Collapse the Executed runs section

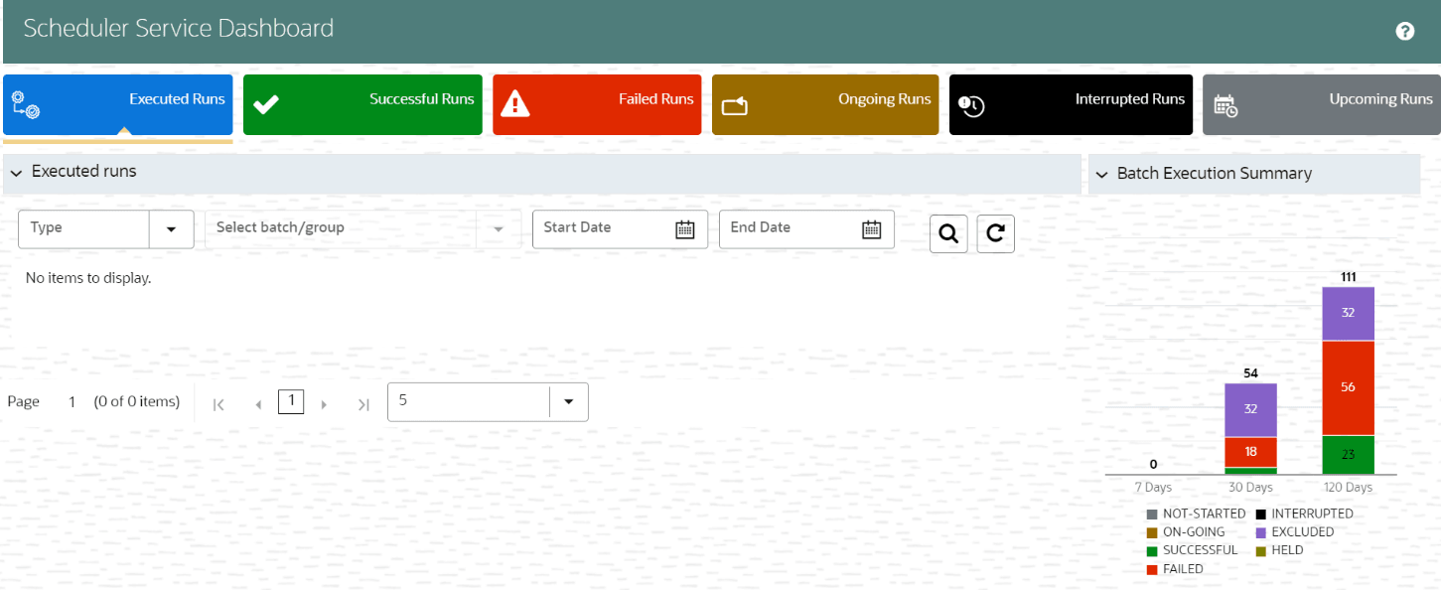16,173
